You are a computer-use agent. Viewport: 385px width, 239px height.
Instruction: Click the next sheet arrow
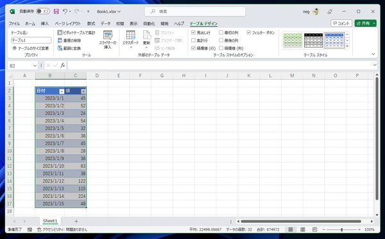click(24, 221)
